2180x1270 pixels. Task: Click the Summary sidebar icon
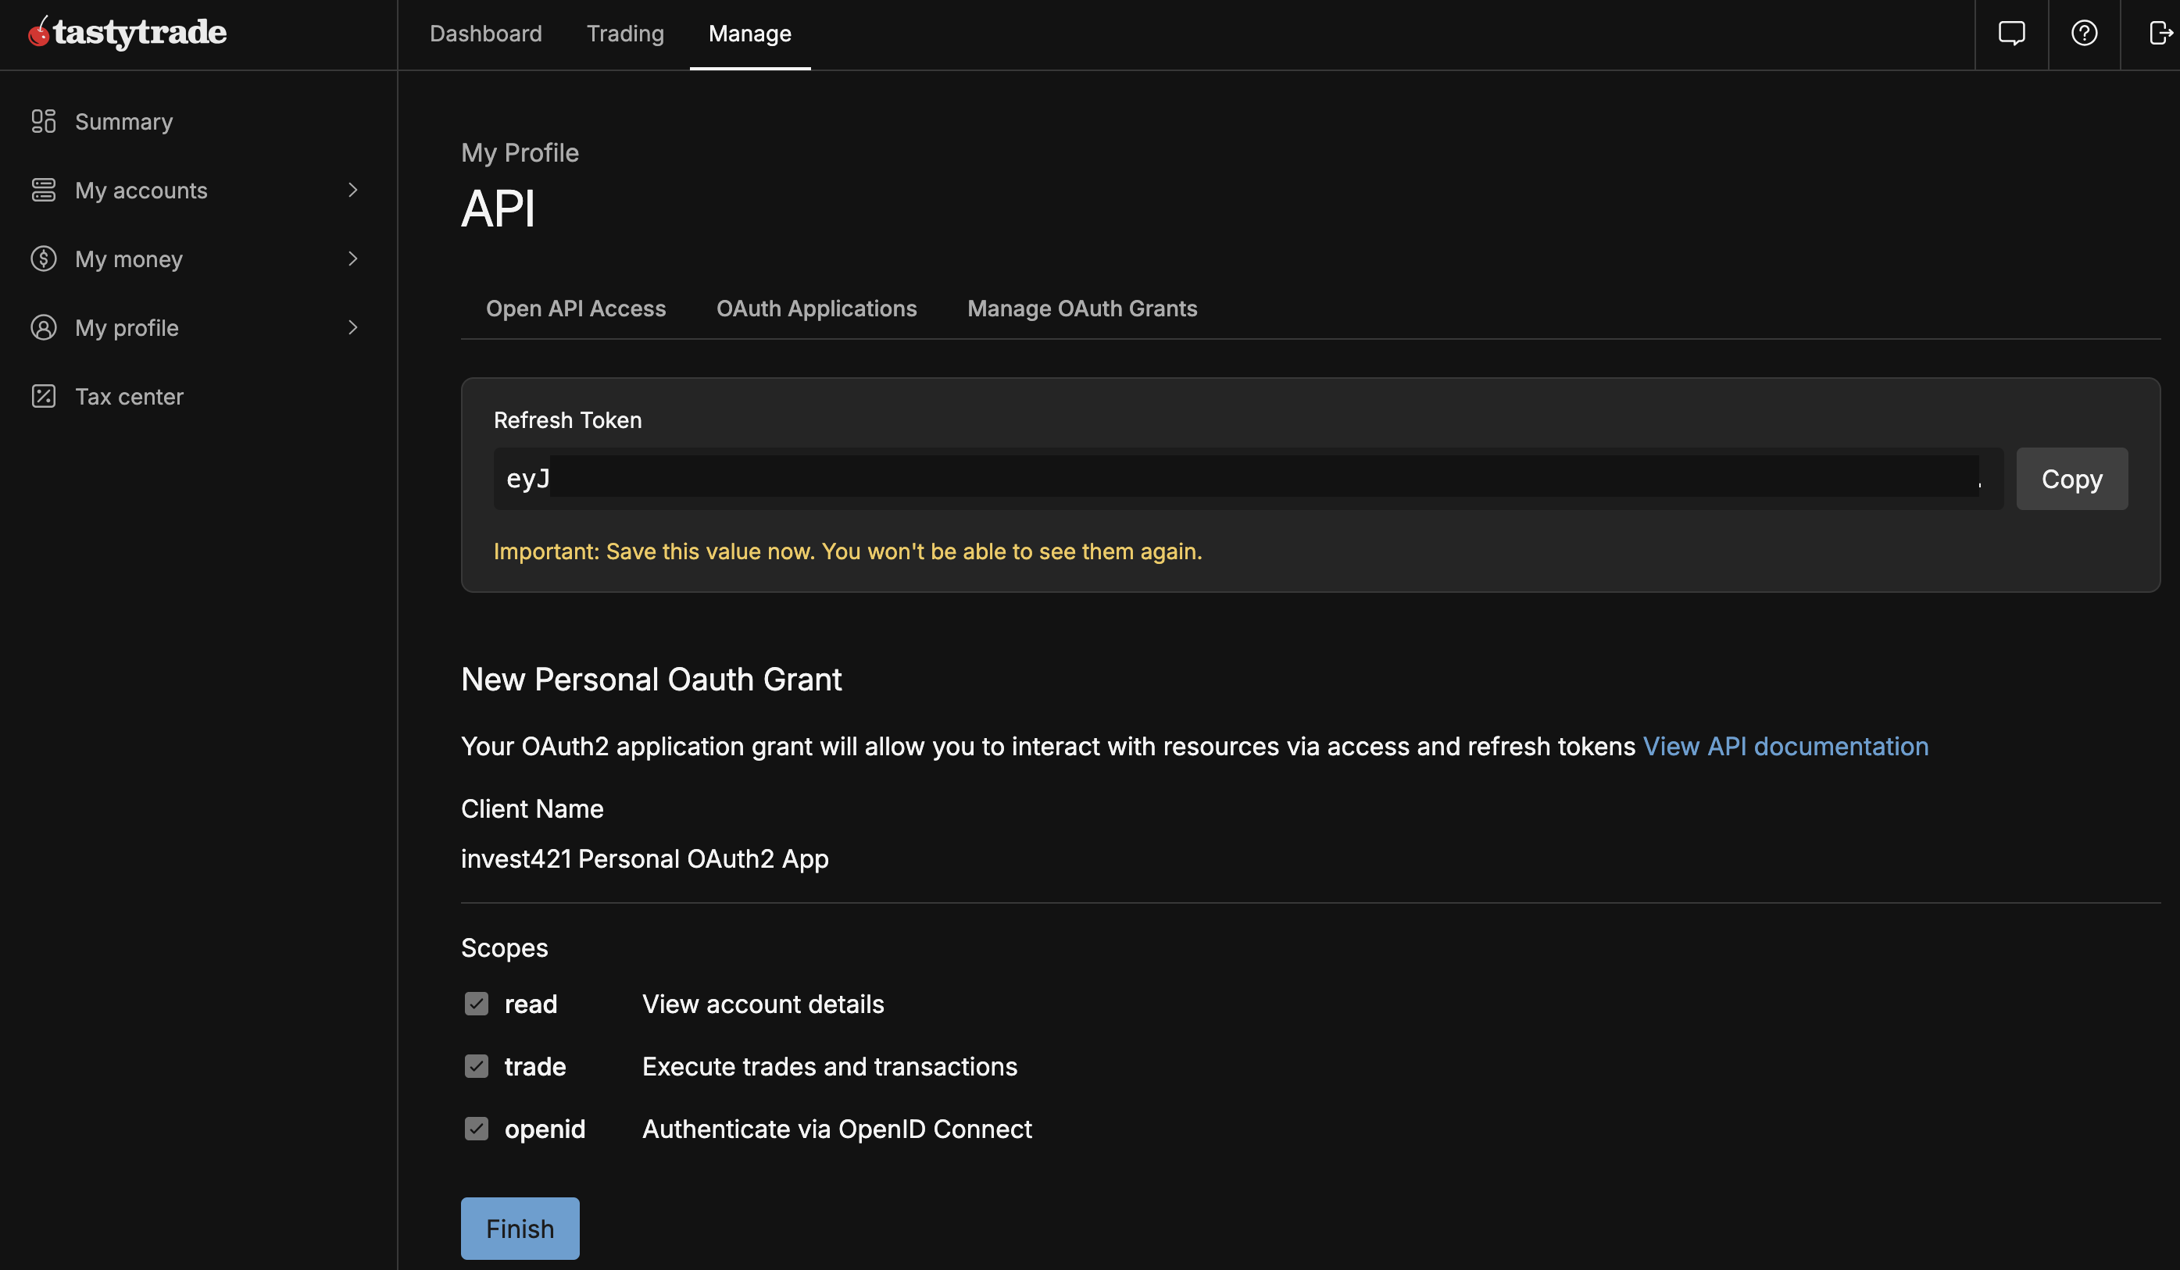tap(43, 121)
